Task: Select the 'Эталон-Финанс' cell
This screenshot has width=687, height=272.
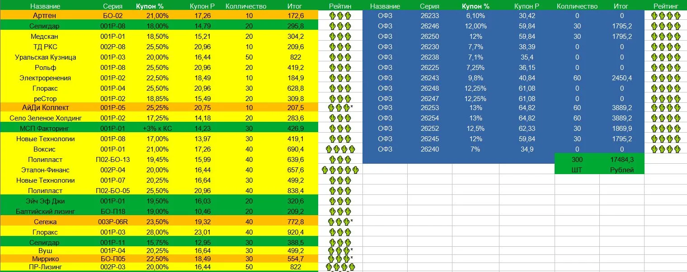Action: [x=45, y=170]
